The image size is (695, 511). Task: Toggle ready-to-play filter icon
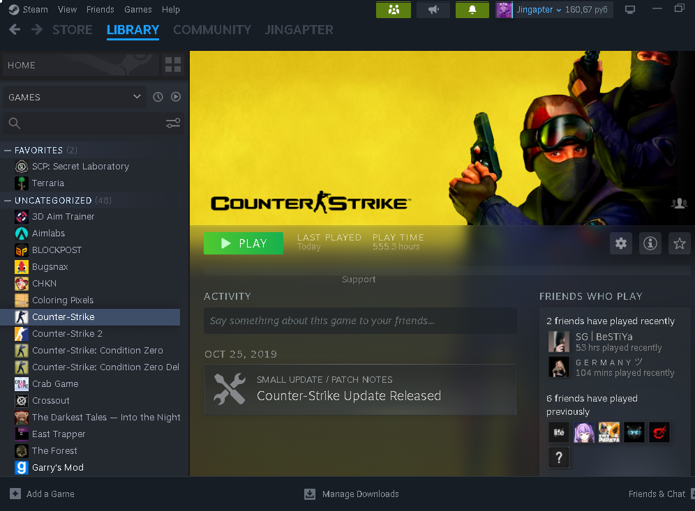(x=176, y=97)
